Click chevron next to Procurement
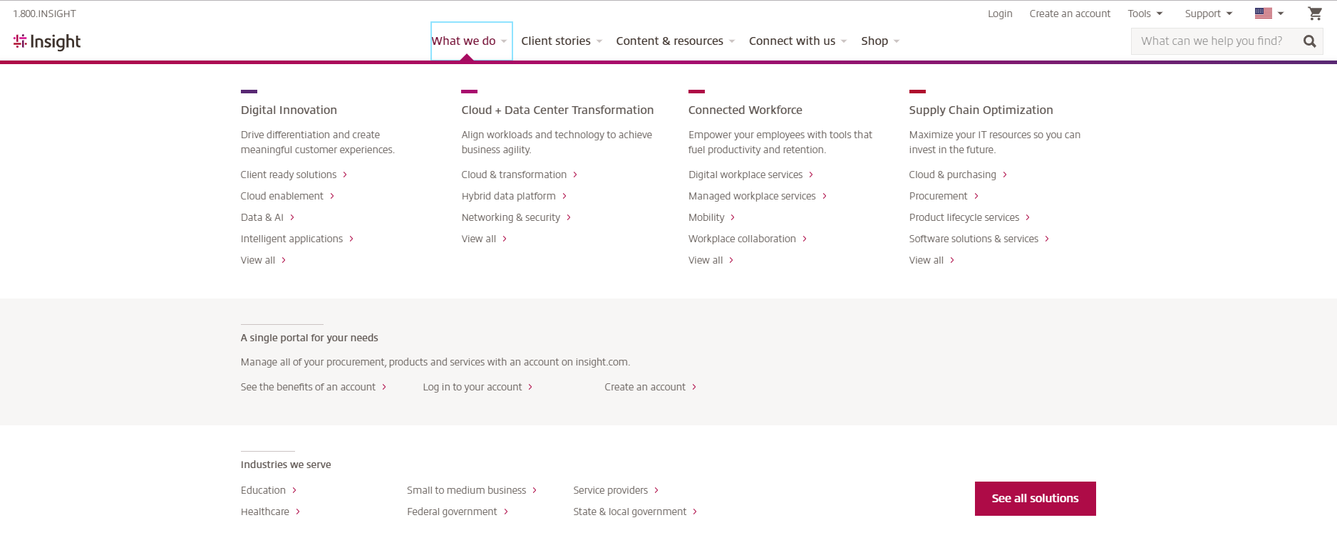This screenshot has width=1337, height=545. pos(976,196)
